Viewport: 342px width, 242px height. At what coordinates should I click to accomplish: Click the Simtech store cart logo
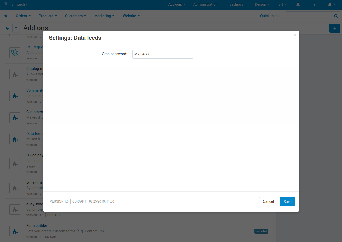click(x=6, y=4)
